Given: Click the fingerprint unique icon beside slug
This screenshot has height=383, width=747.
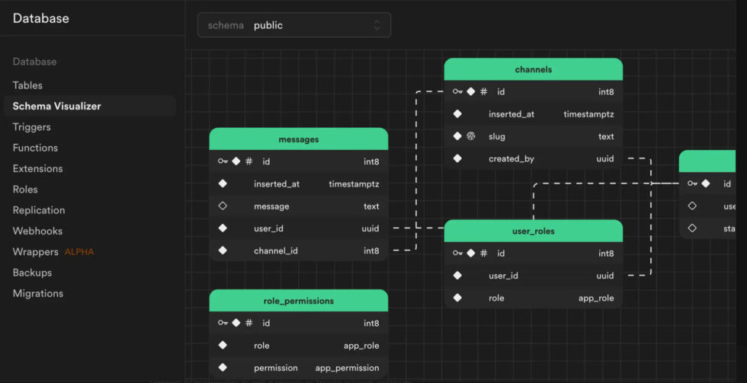Looking at the screenshot, I should coord(470,136).
